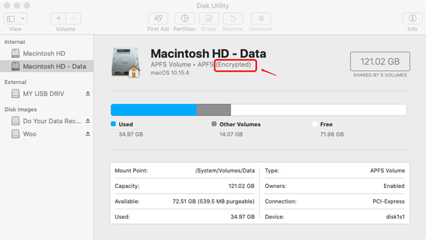Eject the Woo disk image

(x=88, y=134)
